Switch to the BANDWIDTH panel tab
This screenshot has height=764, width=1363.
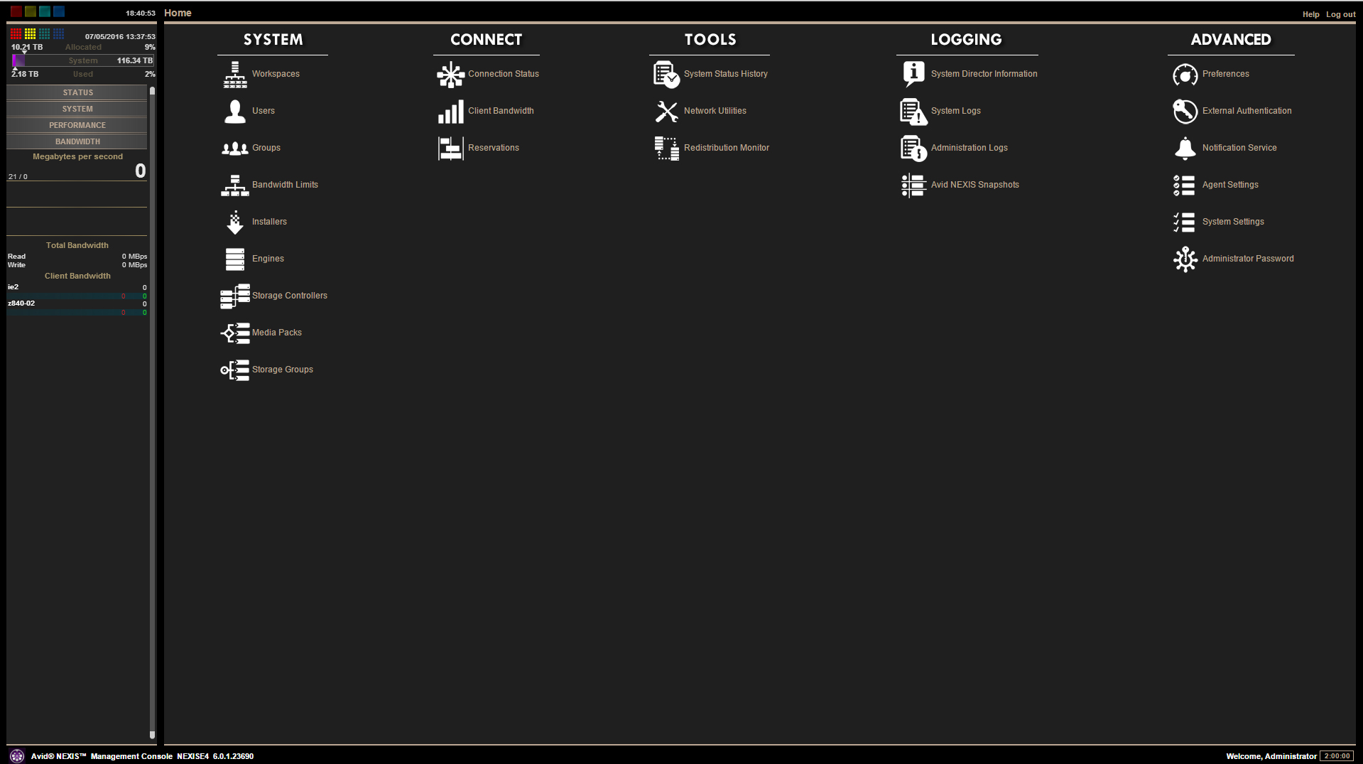click(x=77, y=141)
